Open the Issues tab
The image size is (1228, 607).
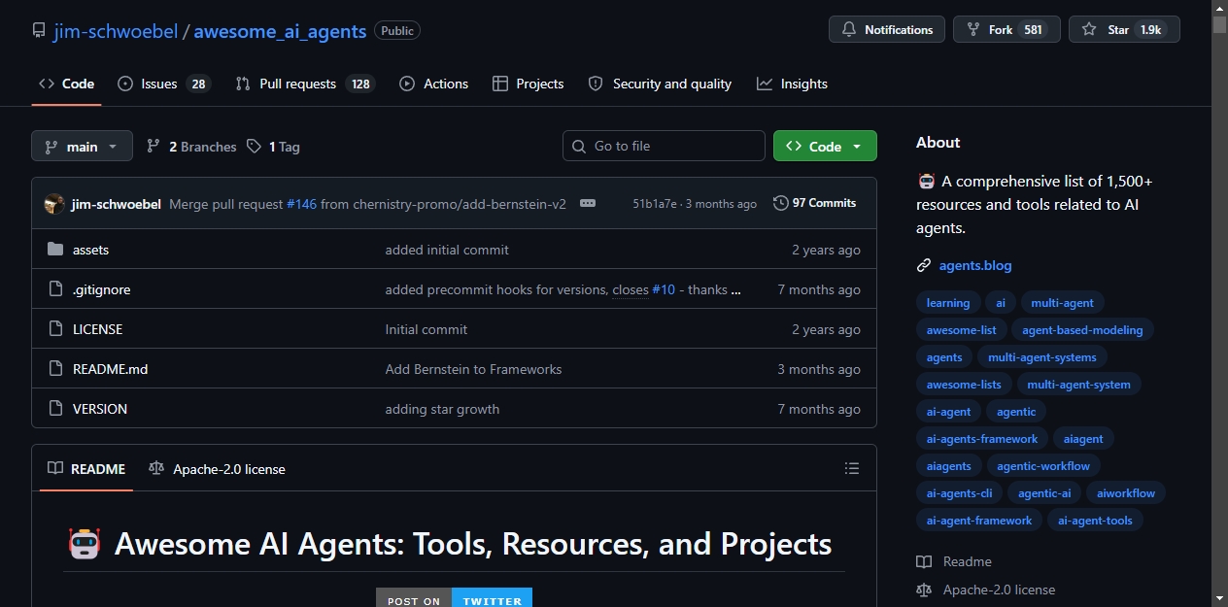pos(164,84)
